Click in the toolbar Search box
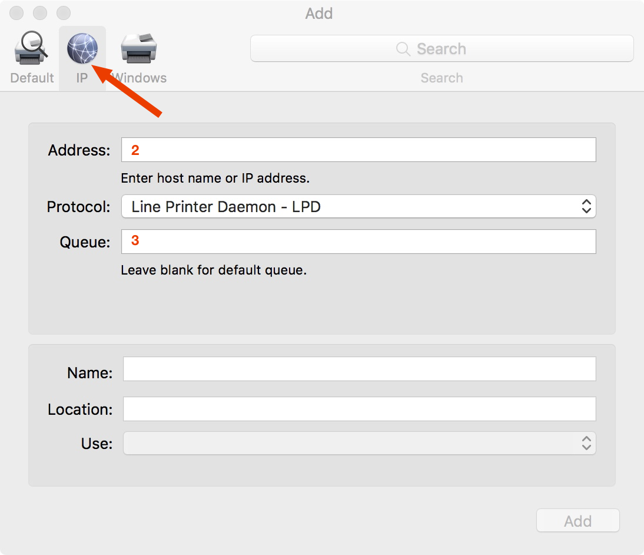 click(x=442, y=48)
